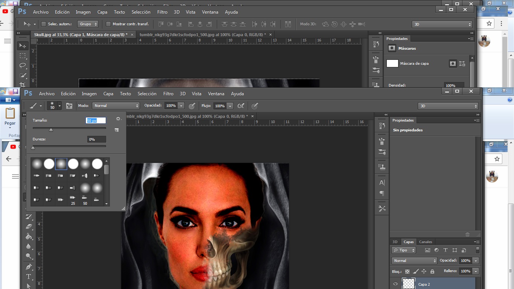The image size is (514, 289).
Task: Open Capa menu in back window
Action: tap(102, 12)
